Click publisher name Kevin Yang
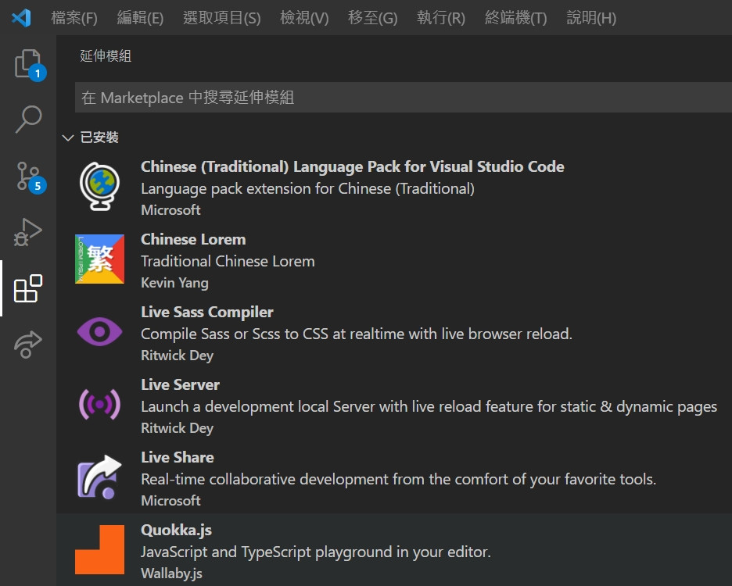The image size is (732, 586). pos(174,283)
